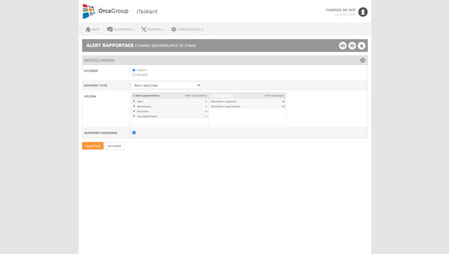Click the orange rapportage button
The height and width of the screenshot is (254, 449).
pyautogui.click(x=93, y=146)
